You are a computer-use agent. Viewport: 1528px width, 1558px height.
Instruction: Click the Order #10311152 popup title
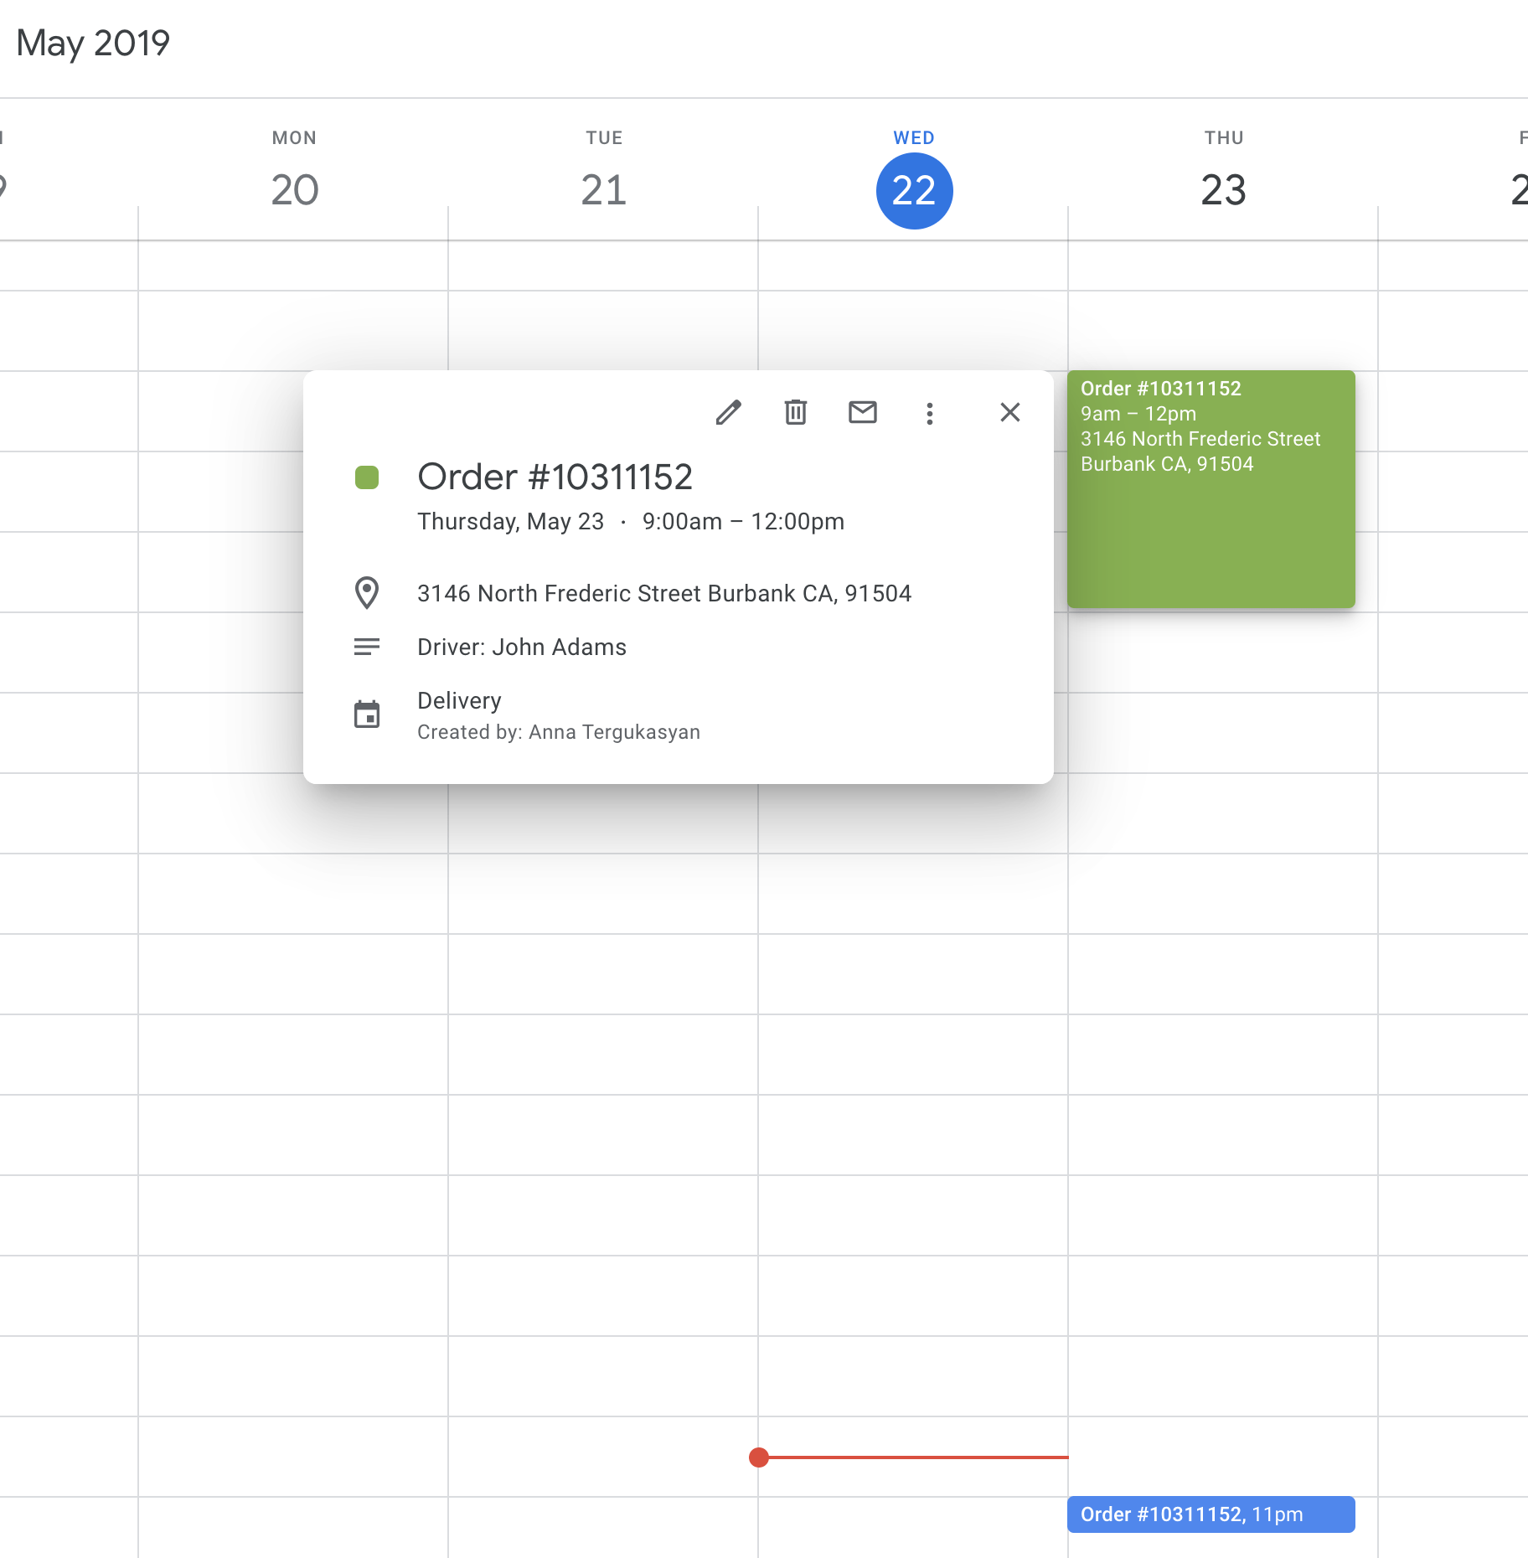555,477
